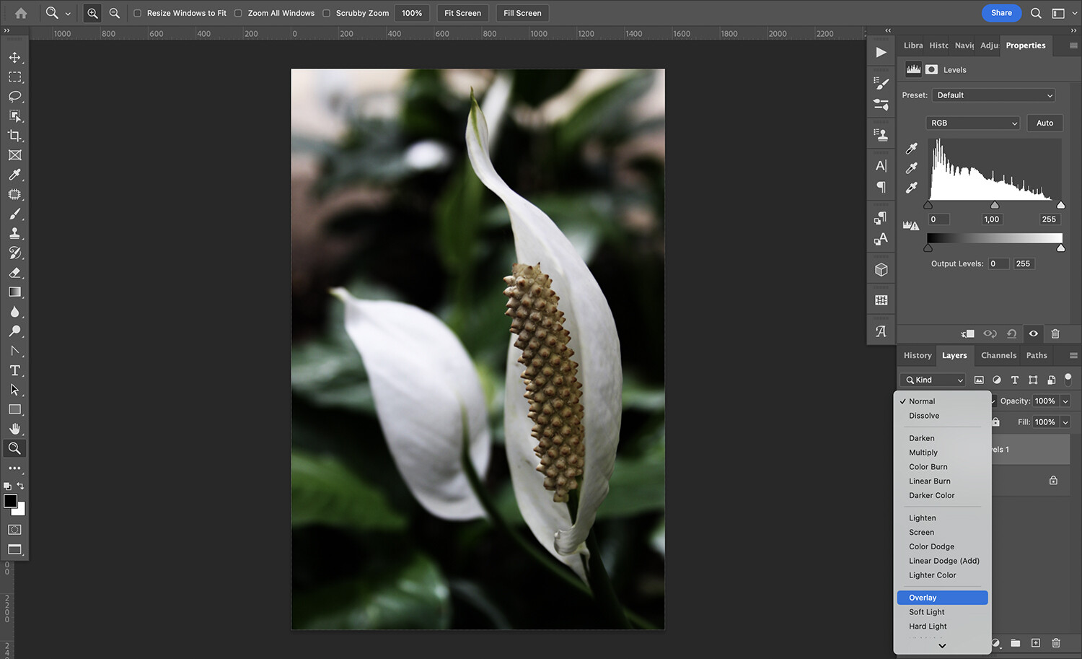Viewport: 1082px width, 659px height.
Task: Open the RGB channel dropdown in Levels
Action: coord(972,123)
